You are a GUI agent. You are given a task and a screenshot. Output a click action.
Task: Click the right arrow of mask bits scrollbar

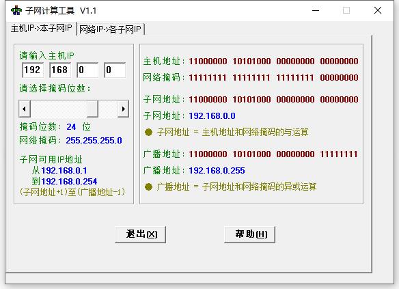123,109
